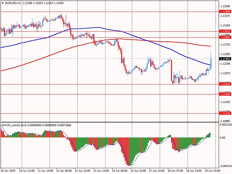Click the MACD scale zero value 0.00

[x=222, y=138]
